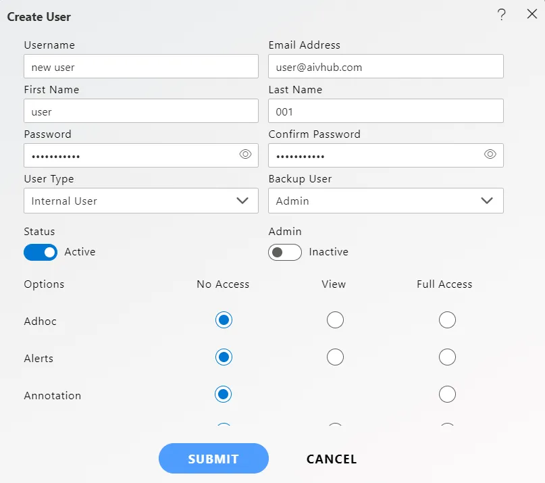Reveal Confirm Password using eye icon
Viewport: 545px width, 483px height.
[490, 154]
